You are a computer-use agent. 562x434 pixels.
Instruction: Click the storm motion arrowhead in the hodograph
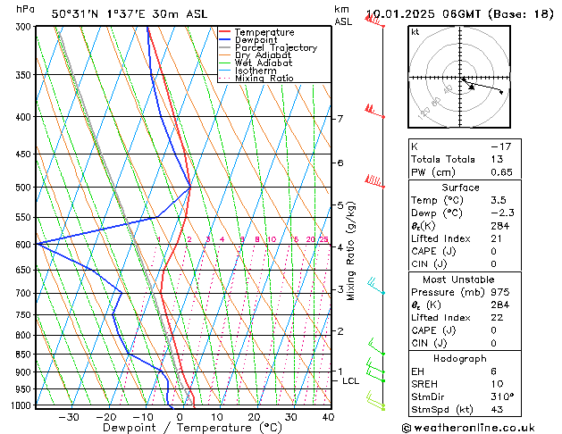coord(472,87)
